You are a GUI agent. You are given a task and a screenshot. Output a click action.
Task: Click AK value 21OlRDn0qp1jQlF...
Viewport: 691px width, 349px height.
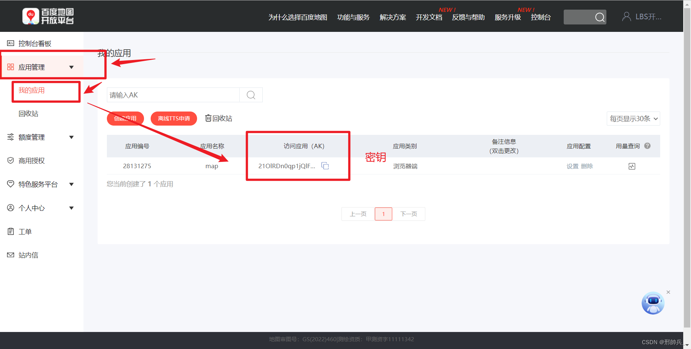point(286,166)
